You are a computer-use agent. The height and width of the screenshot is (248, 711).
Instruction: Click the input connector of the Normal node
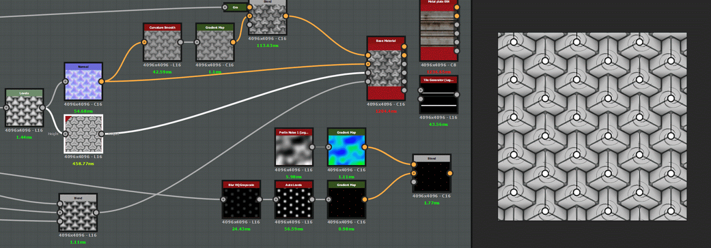[65, 81]
